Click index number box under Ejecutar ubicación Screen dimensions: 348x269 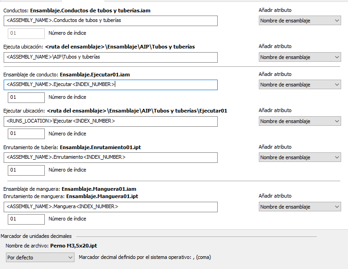pos(26,134)
